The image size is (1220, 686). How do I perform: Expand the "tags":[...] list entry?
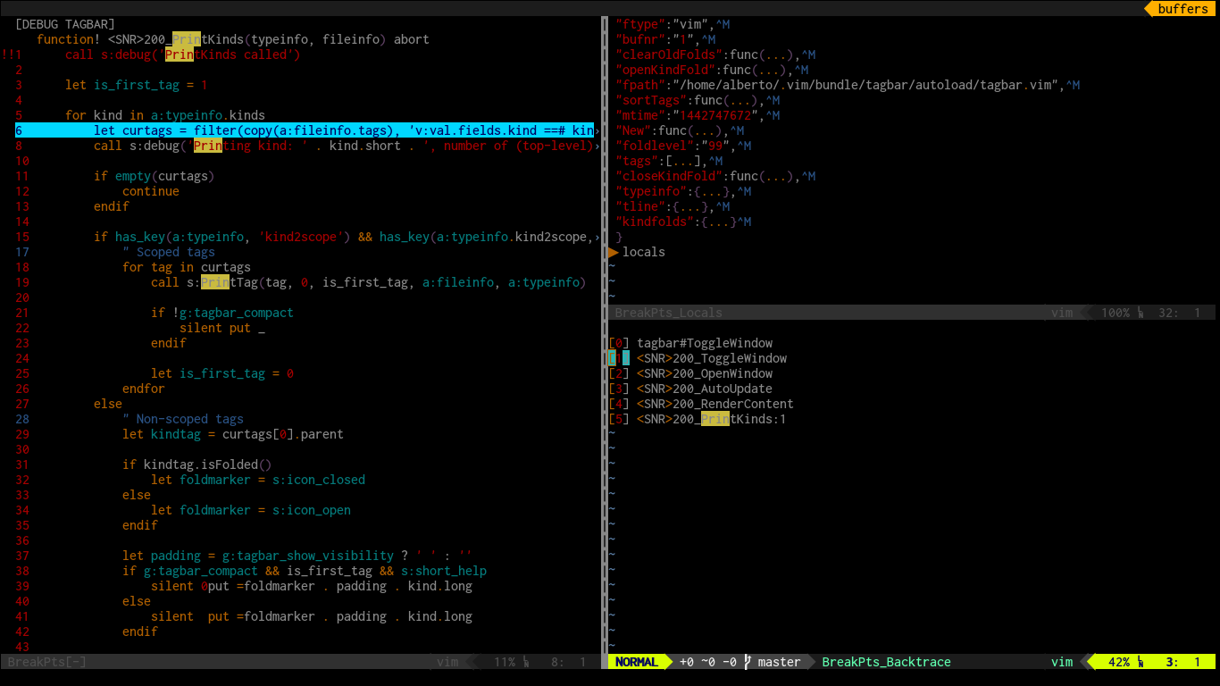(669, 161)
